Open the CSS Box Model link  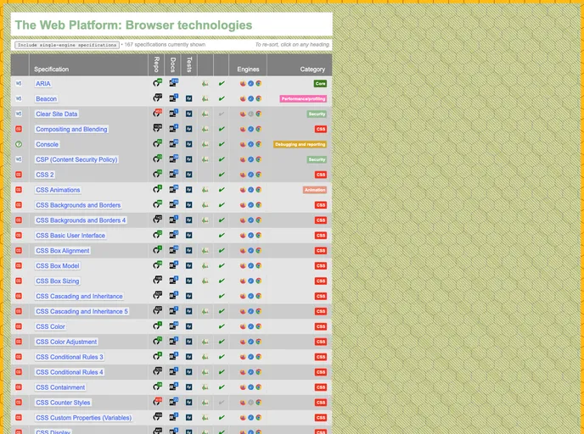click(x=58, y=266)
